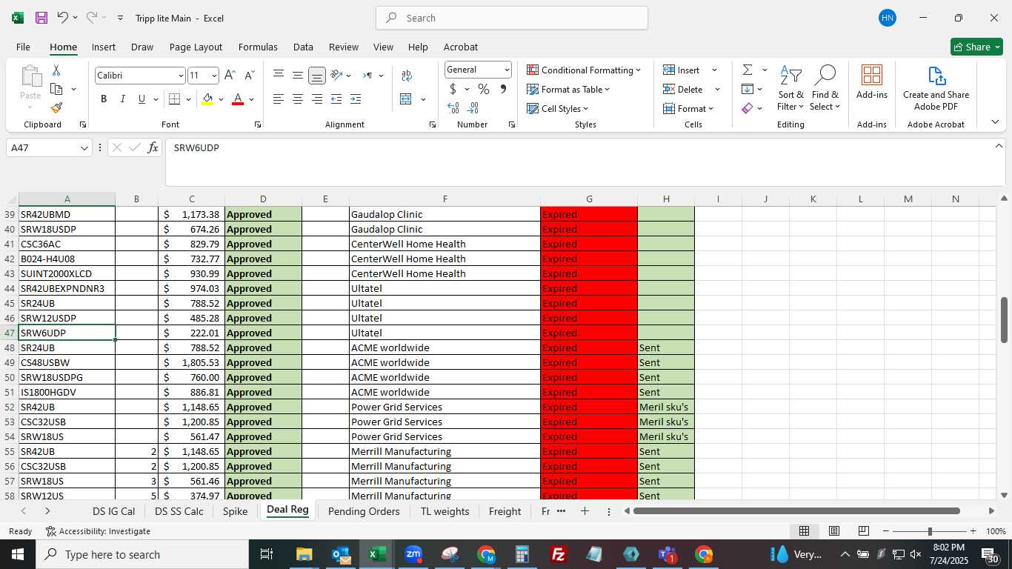The image size is (1012, 569).
Task: Apply cell borders
Action: point(175,99)
